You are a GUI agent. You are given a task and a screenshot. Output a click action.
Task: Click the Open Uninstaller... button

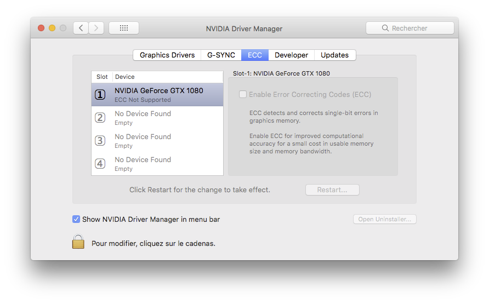(385, 219)
